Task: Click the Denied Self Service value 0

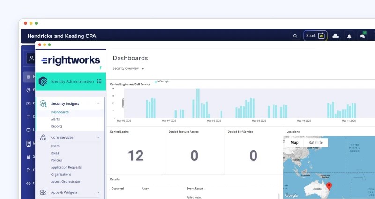Action: [253, 155]
